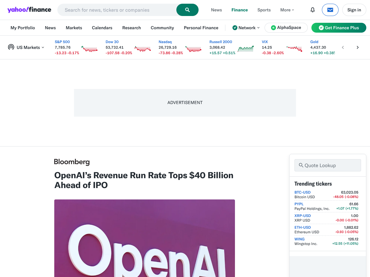Open the AlphaSpace button

tap(286, 28)
